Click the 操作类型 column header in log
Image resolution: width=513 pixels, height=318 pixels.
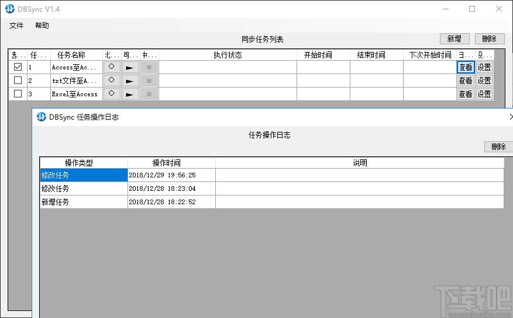click(84, 163)
